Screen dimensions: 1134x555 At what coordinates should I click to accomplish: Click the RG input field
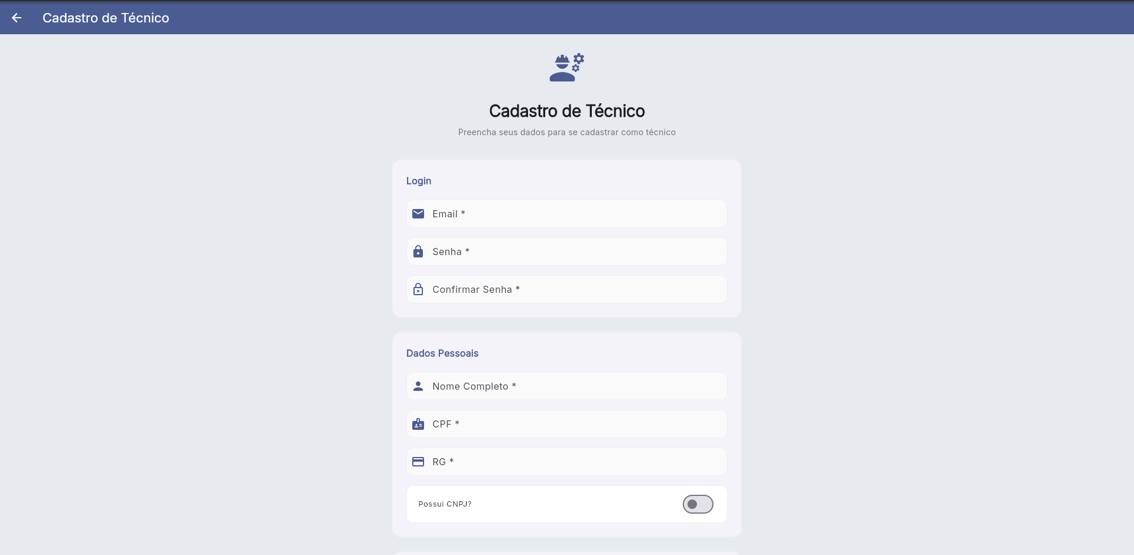click(x=566, y=462)
